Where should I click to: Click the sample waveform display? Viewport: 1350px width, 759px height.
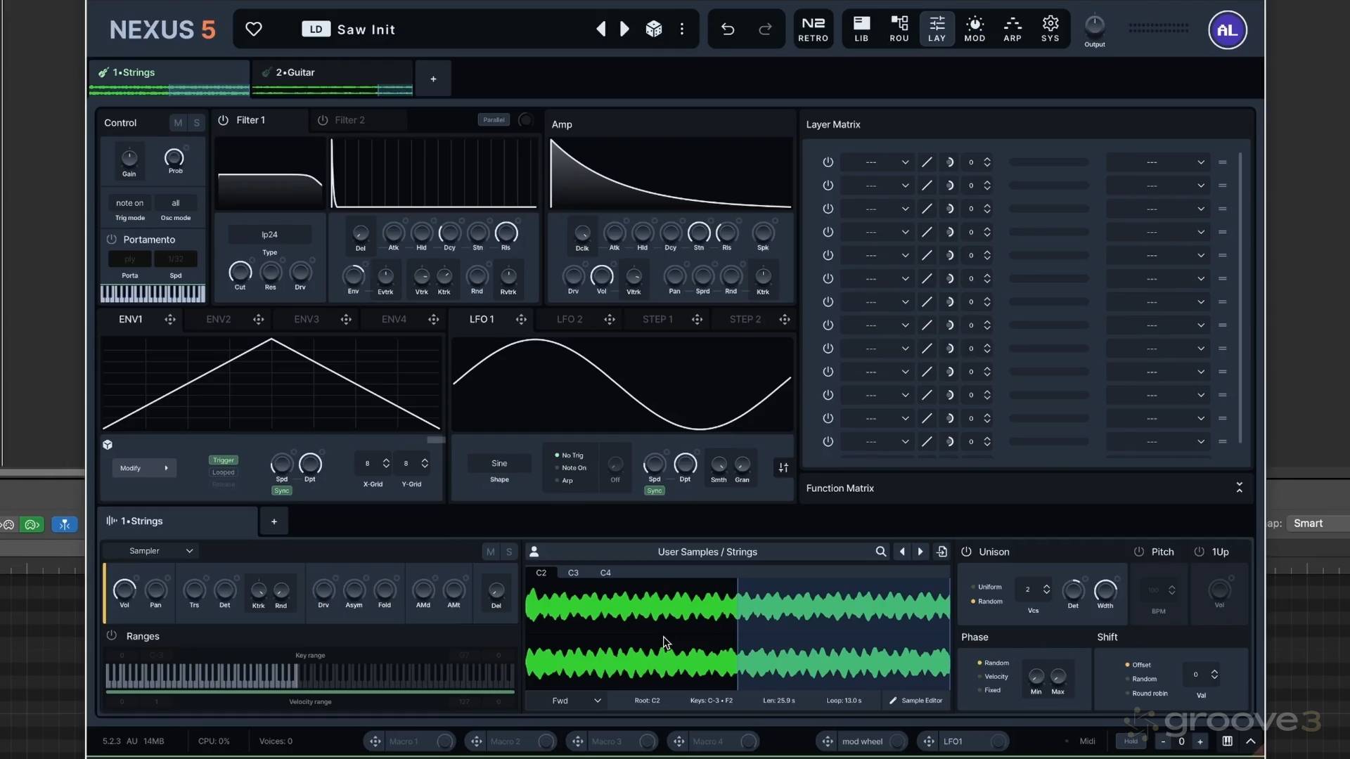point(737,634)
